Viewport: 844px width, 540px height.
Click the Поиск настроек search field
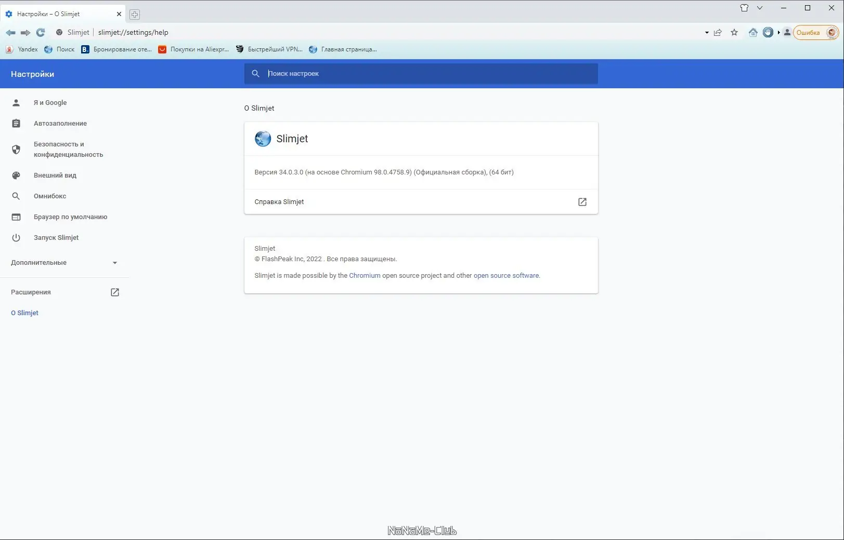[421, 74]
